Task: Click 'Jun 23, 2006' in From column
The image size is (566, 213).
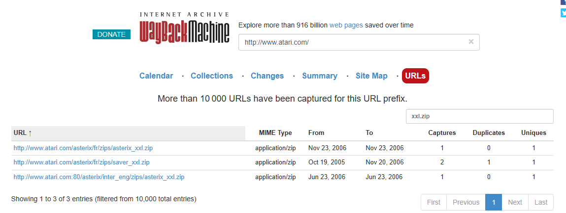Action: pos(327,177)
